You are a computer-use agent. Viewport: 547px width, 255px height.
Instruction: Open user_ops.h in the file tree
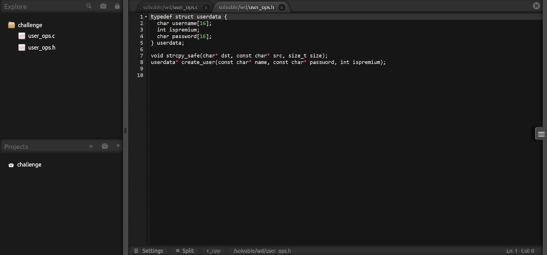(x=42, y=47)
